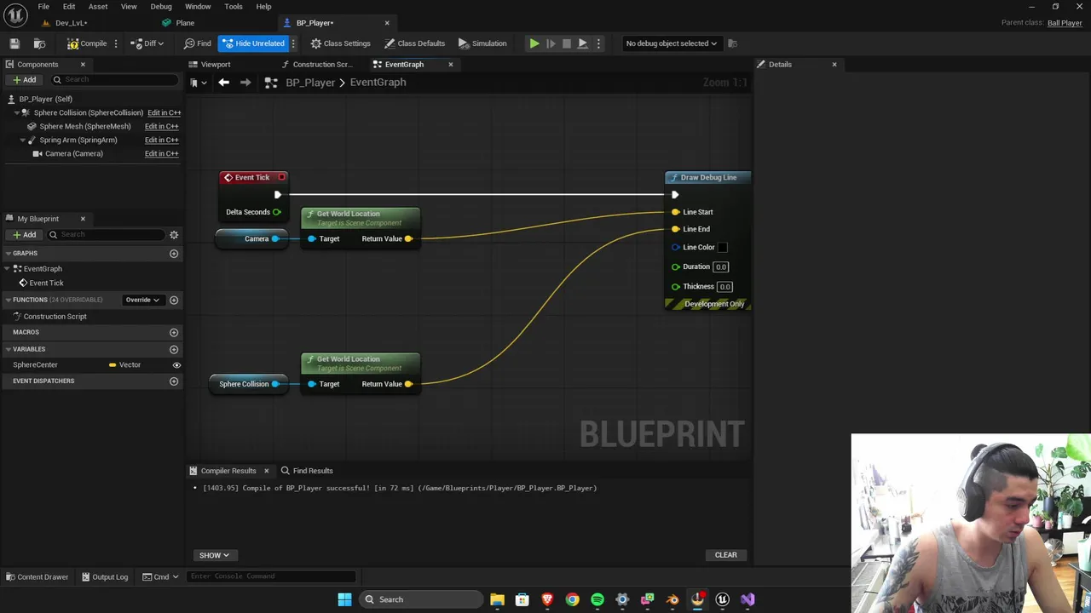Open Edit in C++ link for Sphere Mesh
This screenshot has height=613, width=1091.
[161, 126]
